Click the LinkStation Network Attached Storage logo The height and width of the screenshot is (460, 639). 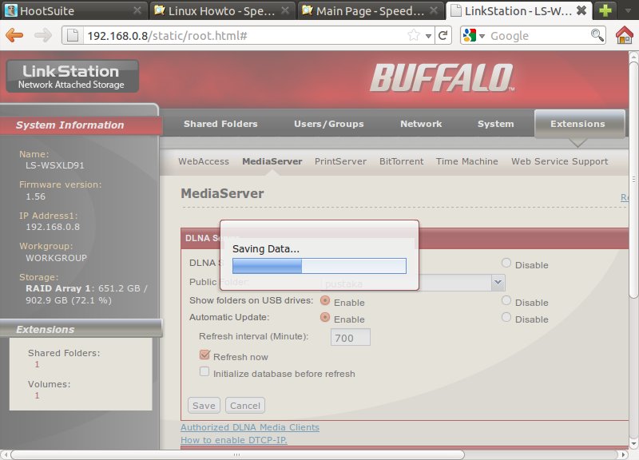click(x=72, y=76)
